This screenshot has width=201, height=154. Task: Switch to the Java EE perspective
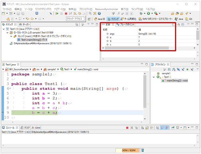coord(99,19)
